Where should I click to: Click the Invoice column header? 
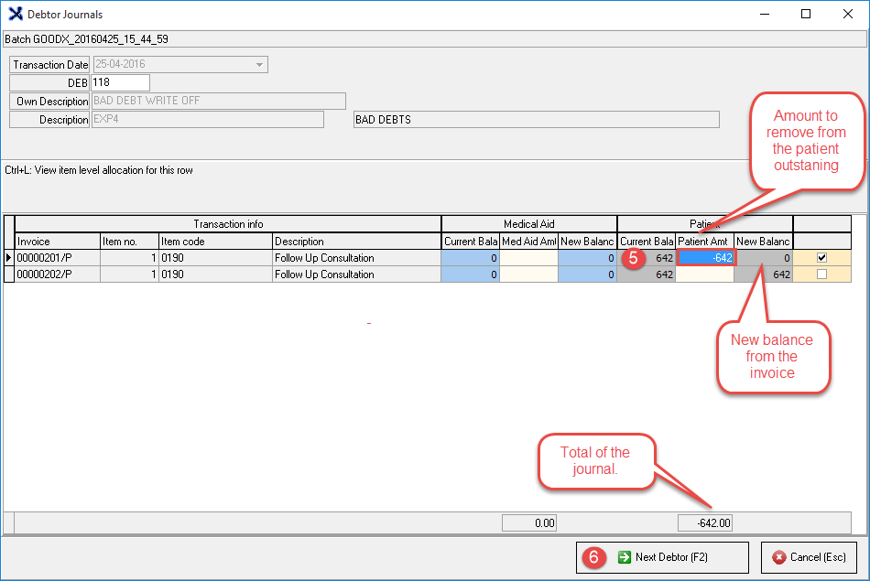click(57, 242)
